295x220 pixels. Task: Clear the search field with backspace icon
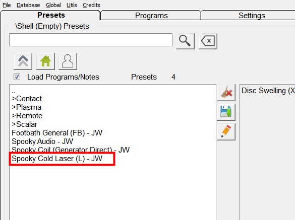pyautogui.click(x=208, y=41)
